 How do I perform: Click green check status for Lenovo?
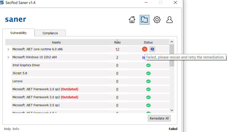[148, 81]
